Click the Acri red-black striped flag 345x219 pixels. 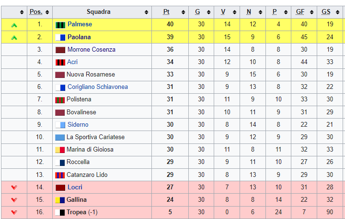click(60, 63)
